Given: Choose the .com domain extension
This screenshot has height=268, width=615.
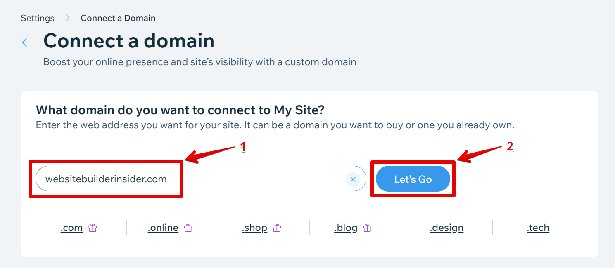Looking at the screenshot, I should coord(71,228).
